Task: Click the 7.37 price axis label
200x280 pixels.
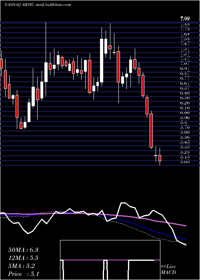Action: [x=185, y=49]
